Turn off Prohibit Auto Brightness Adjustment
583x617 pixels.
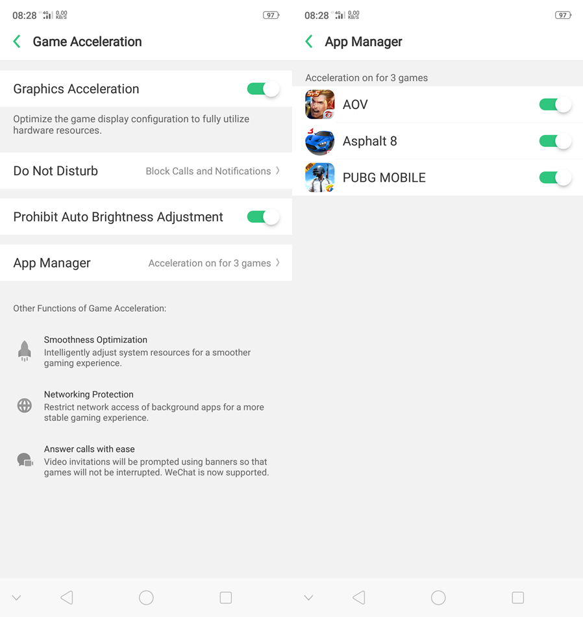pyautogui.click(x=263, y=217)
